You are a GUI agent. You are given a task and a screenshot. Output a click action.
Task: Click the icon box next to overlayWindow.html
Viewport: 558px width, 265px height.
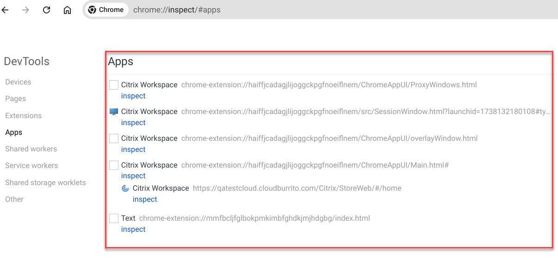[x=114, y=139]
